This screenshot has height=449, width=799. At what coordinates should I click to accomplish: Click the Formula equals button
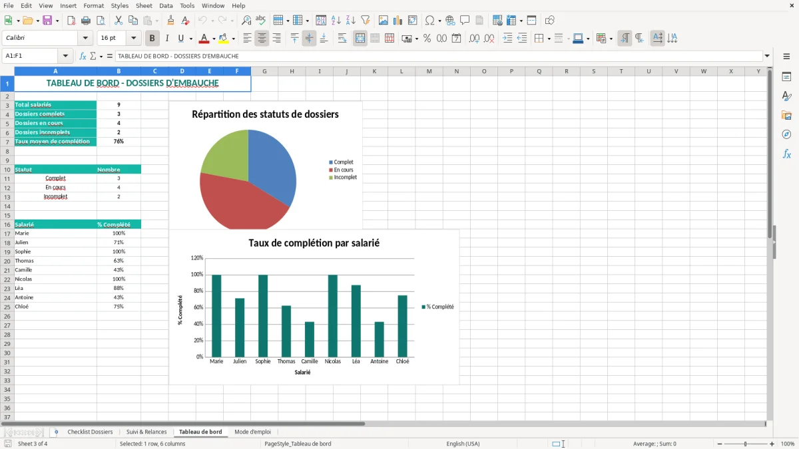[110, 57]
